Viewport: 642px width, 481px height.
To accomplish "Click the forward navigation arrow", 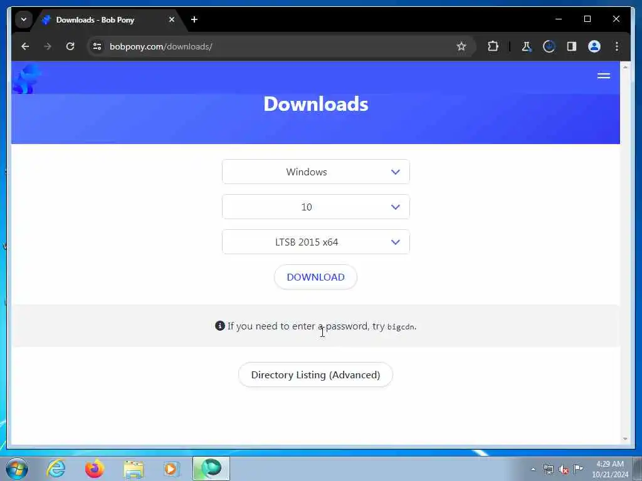I will pyautogui.click(x=48, y=46).
